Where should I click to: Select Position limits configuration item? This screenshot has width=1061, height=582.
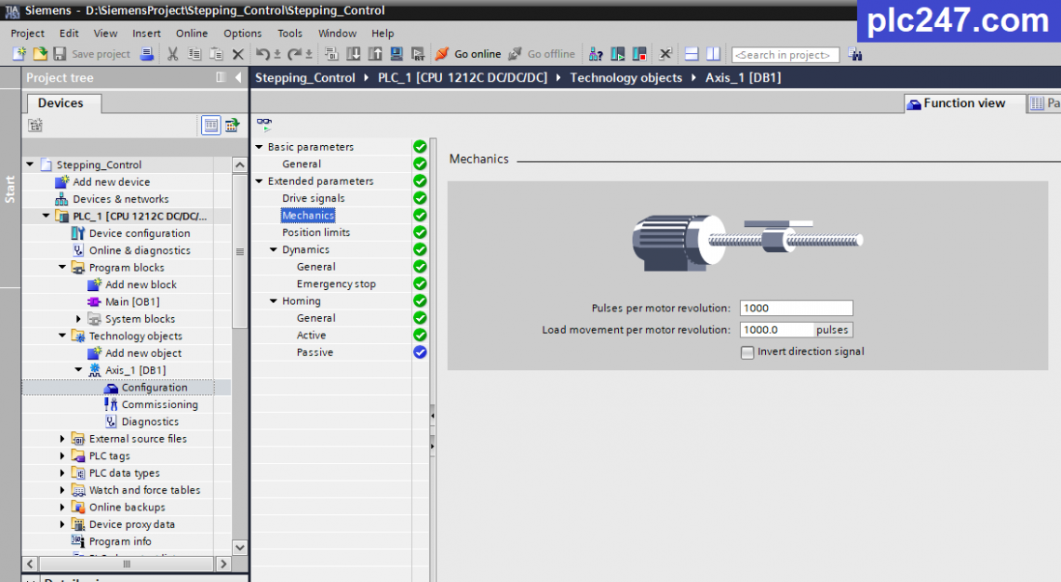[x=316, y=232]
